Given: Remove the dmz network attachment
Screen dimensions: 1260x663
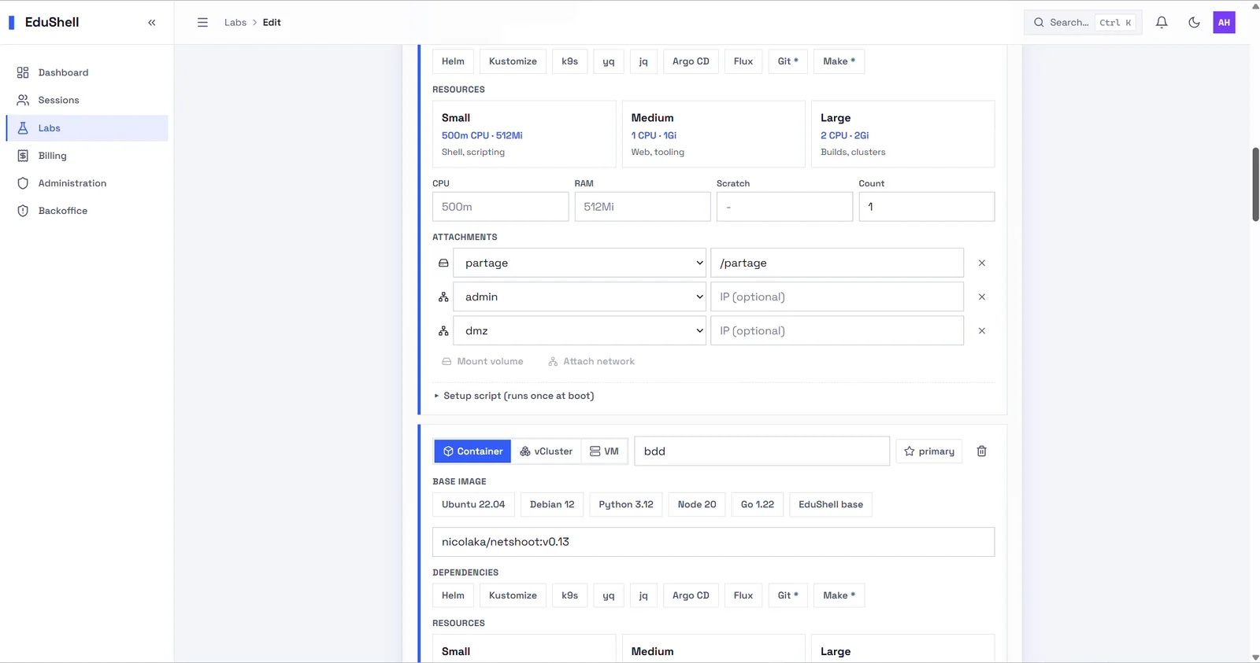Looking at the screenshot, I should (982, 331).
